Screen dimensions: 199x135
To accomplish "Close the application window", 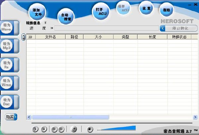I will pyautogui.click(x=196, y=4).
